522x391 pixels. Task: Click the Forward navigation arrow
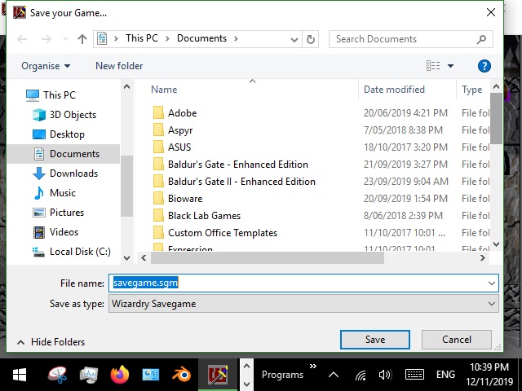(x=46, y=39)
